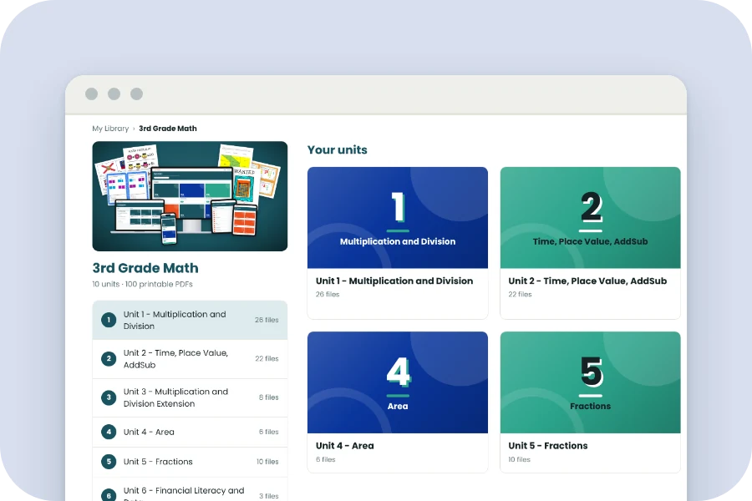This screenshot has height=501, width=752.
Task: Click '8 files' in the Unit 3 sidebar row
Action: pos(268,397)
